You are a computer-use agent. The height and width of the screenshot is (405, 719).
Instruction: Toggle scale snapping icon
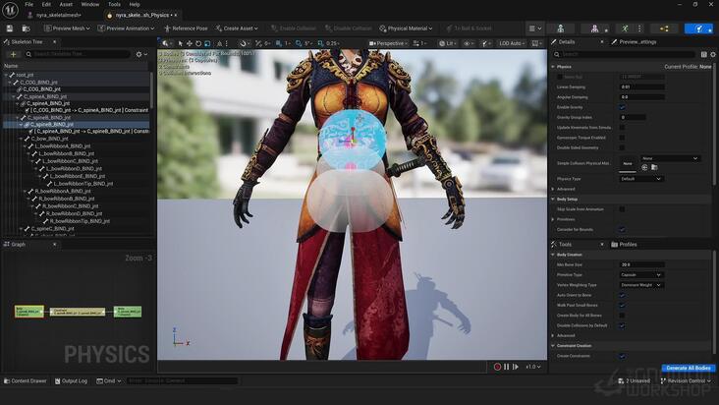pyautogui.click(x=320, y=43)
